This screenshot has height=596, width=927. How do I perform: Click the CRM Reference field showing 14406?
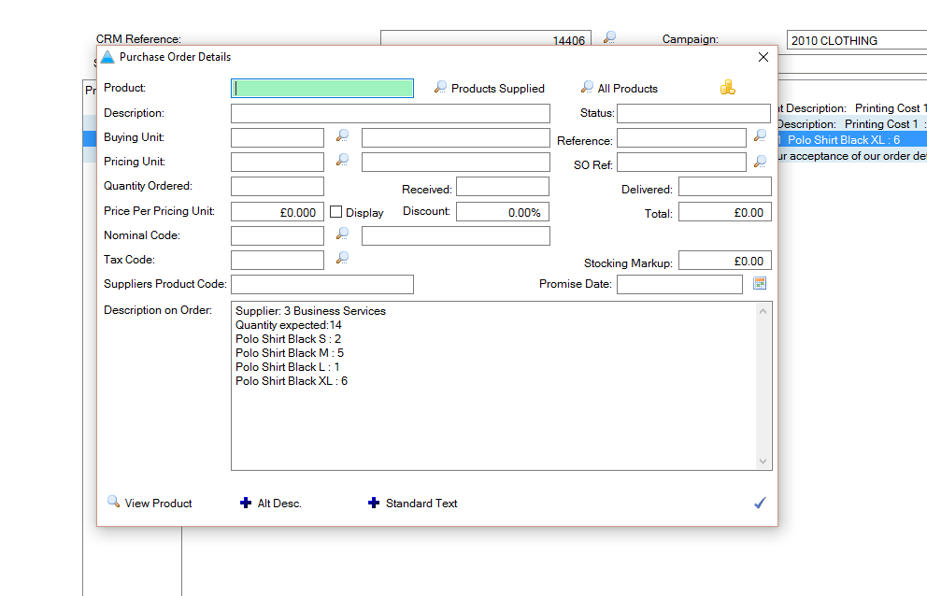[485, 38]
